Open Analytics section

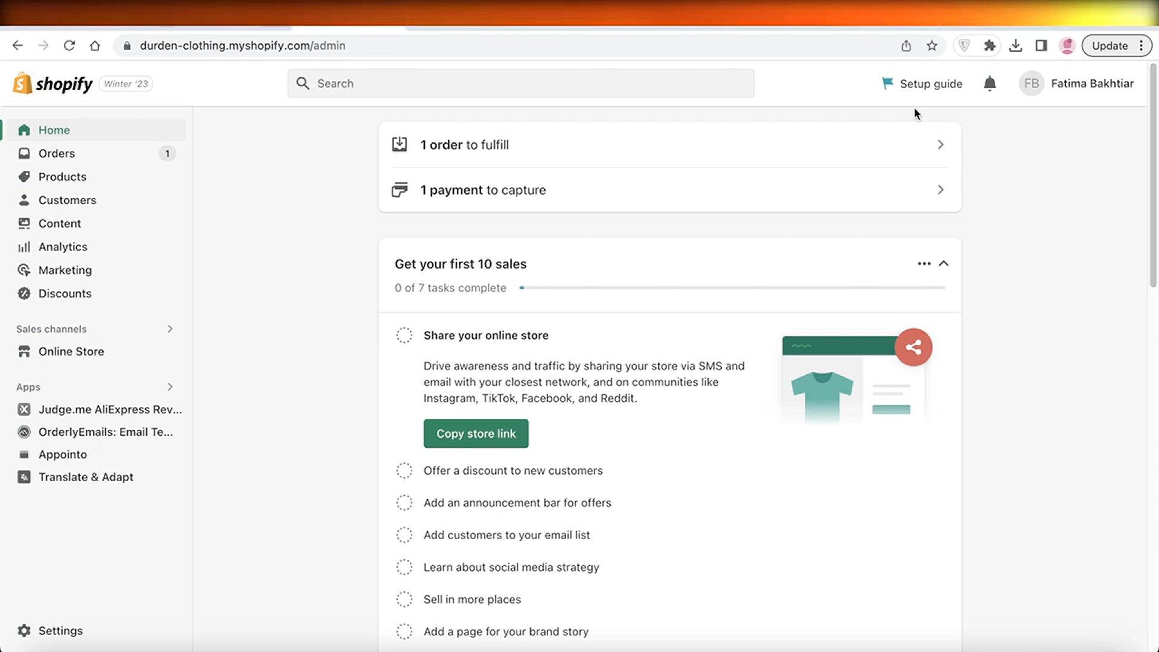(63, 247)
